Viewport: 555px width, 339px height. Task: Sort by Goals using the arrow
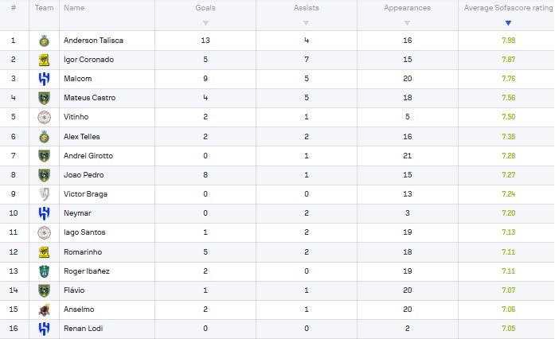(205, 23)
